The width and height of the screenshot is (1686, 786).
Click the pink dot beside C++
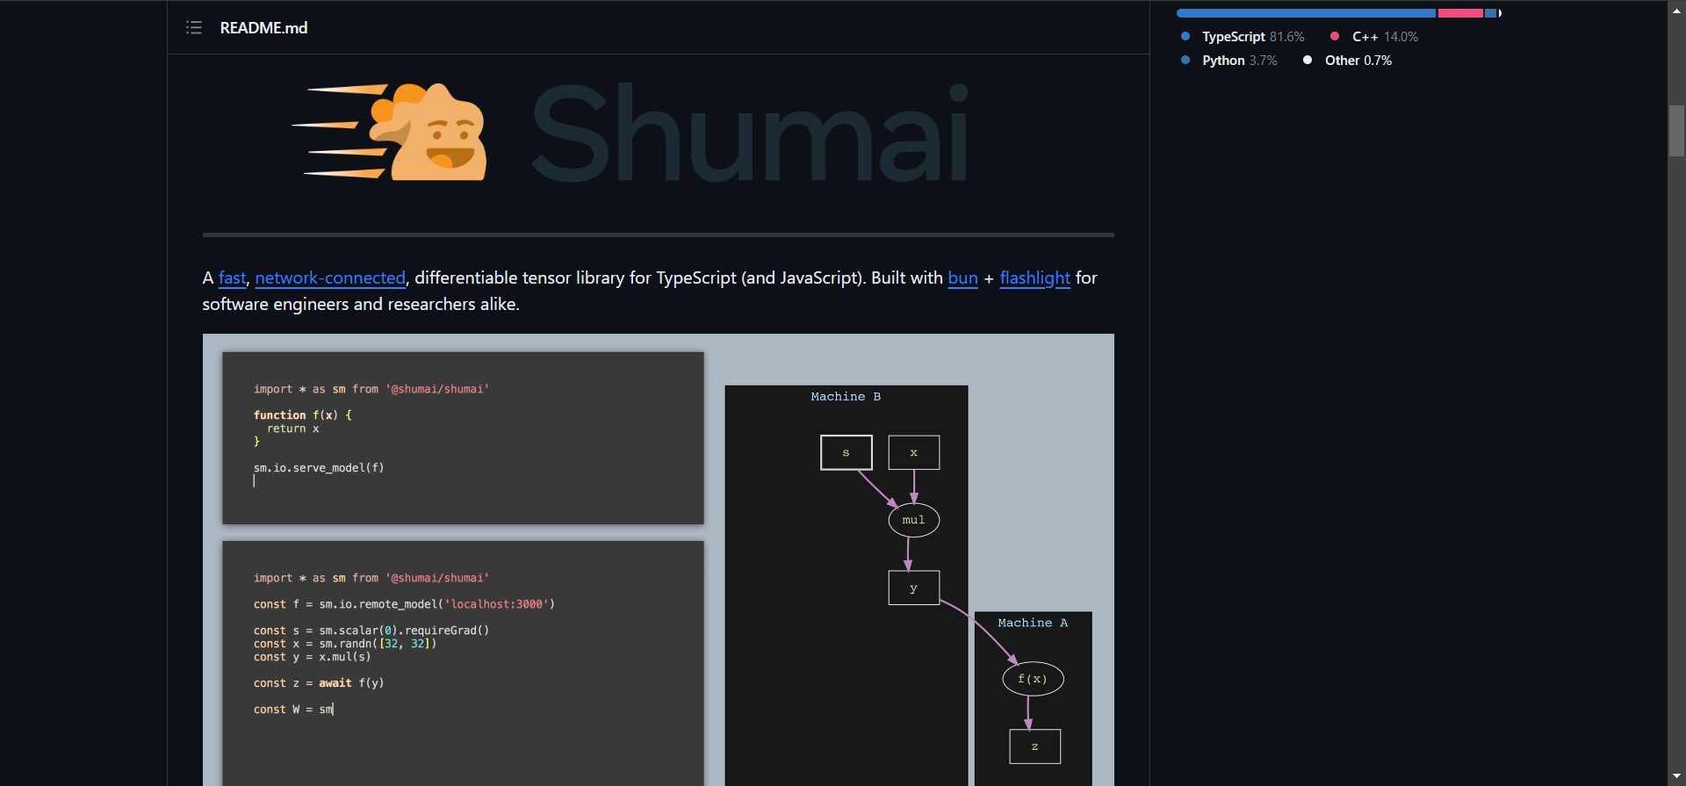[1335, 37]
